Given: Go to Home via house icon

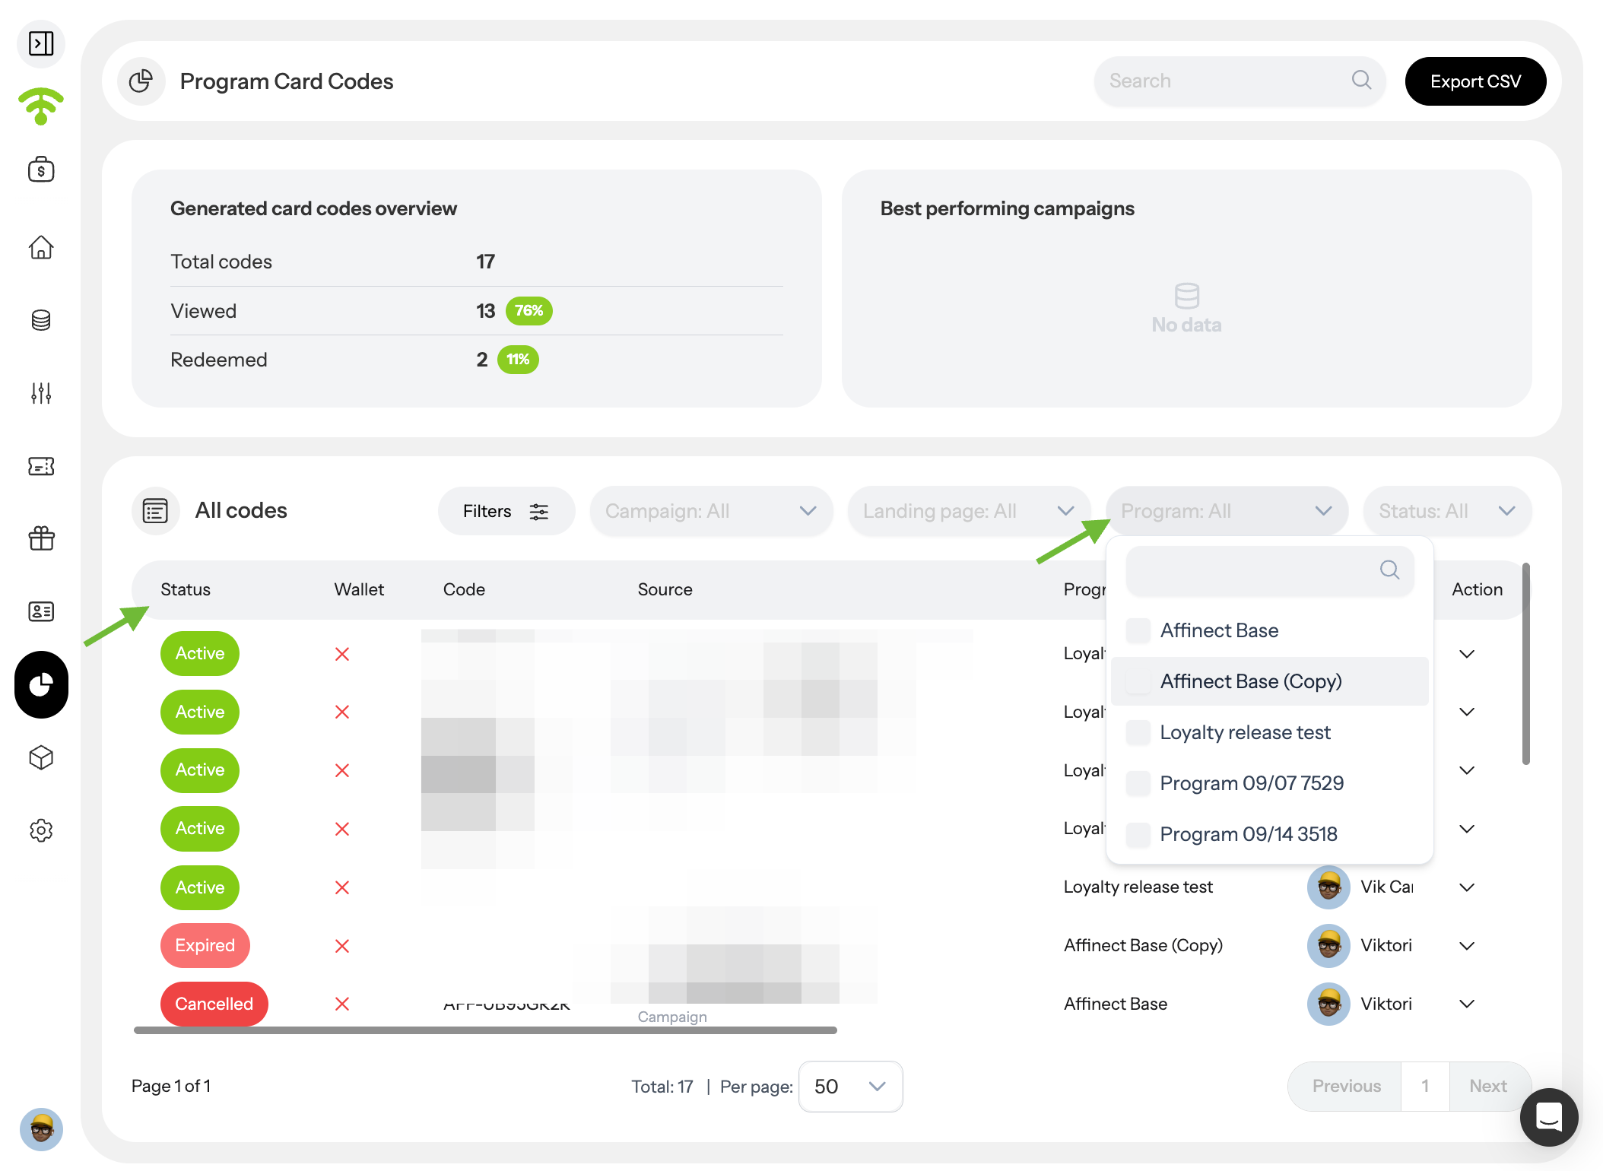Looking at the screenshot, I should [x=41, y=247].
